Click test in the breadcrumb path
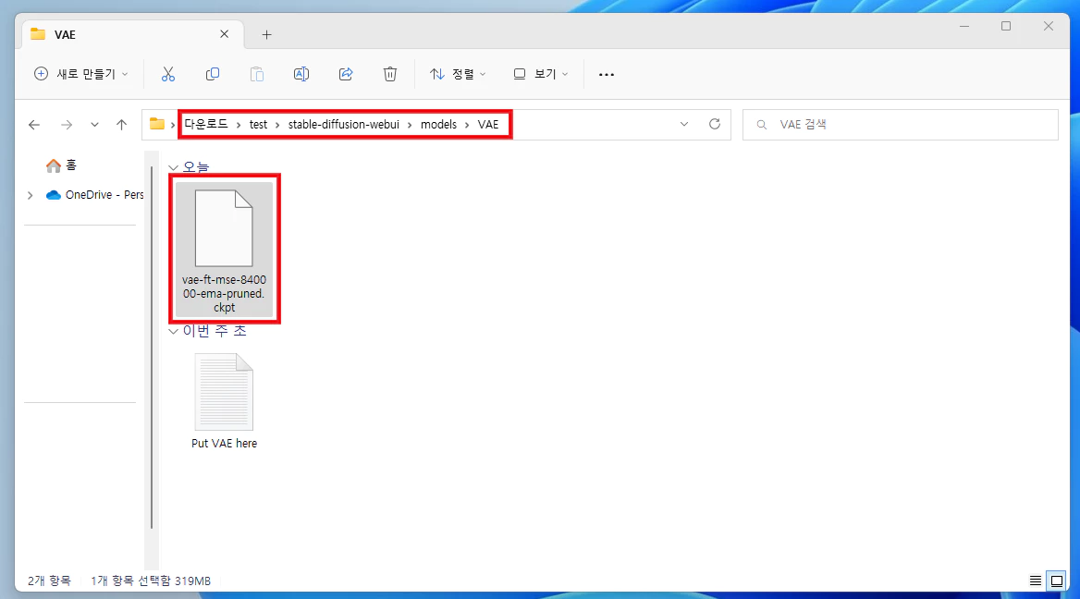 [258, 125]
